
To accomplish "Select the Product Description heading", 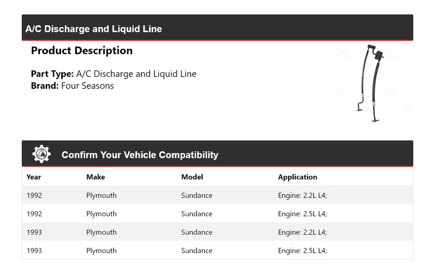I will (x=82, y=51).
